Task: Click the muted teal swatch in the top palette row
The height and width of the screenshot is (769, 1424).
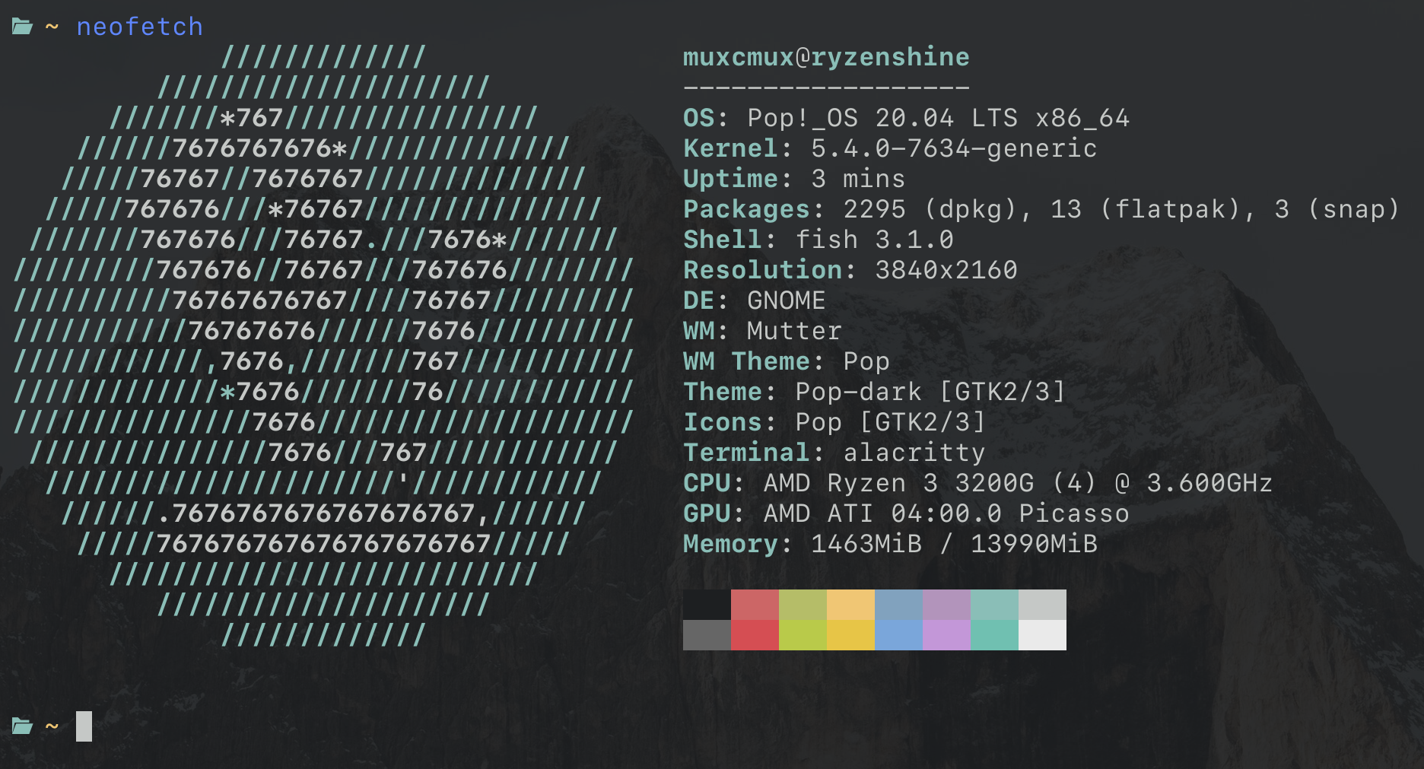Action: 994,605
